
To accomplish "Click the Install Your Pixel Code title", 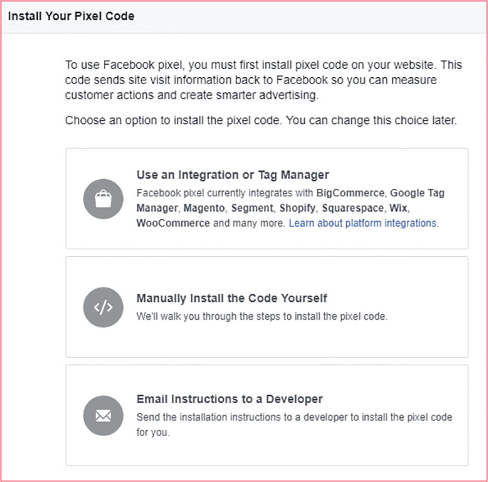I will pyautogui.click(x=71, y=16).
